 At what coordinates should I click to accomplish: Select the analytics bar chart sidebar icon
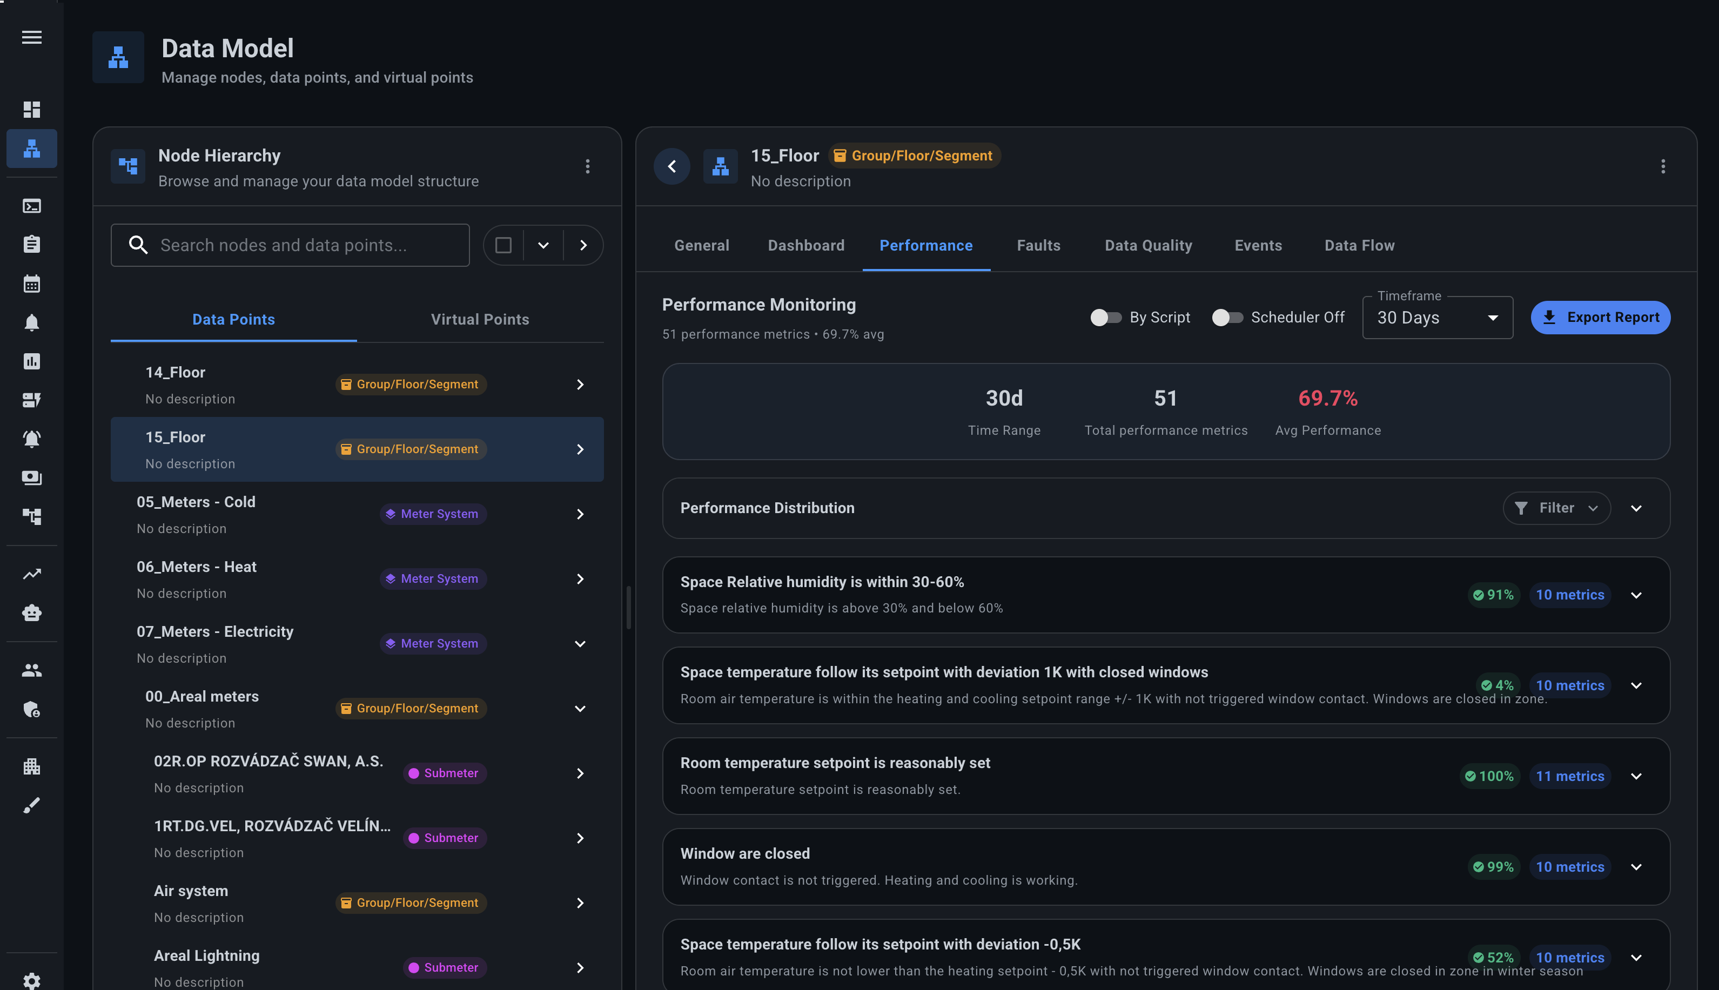point(31,361)
